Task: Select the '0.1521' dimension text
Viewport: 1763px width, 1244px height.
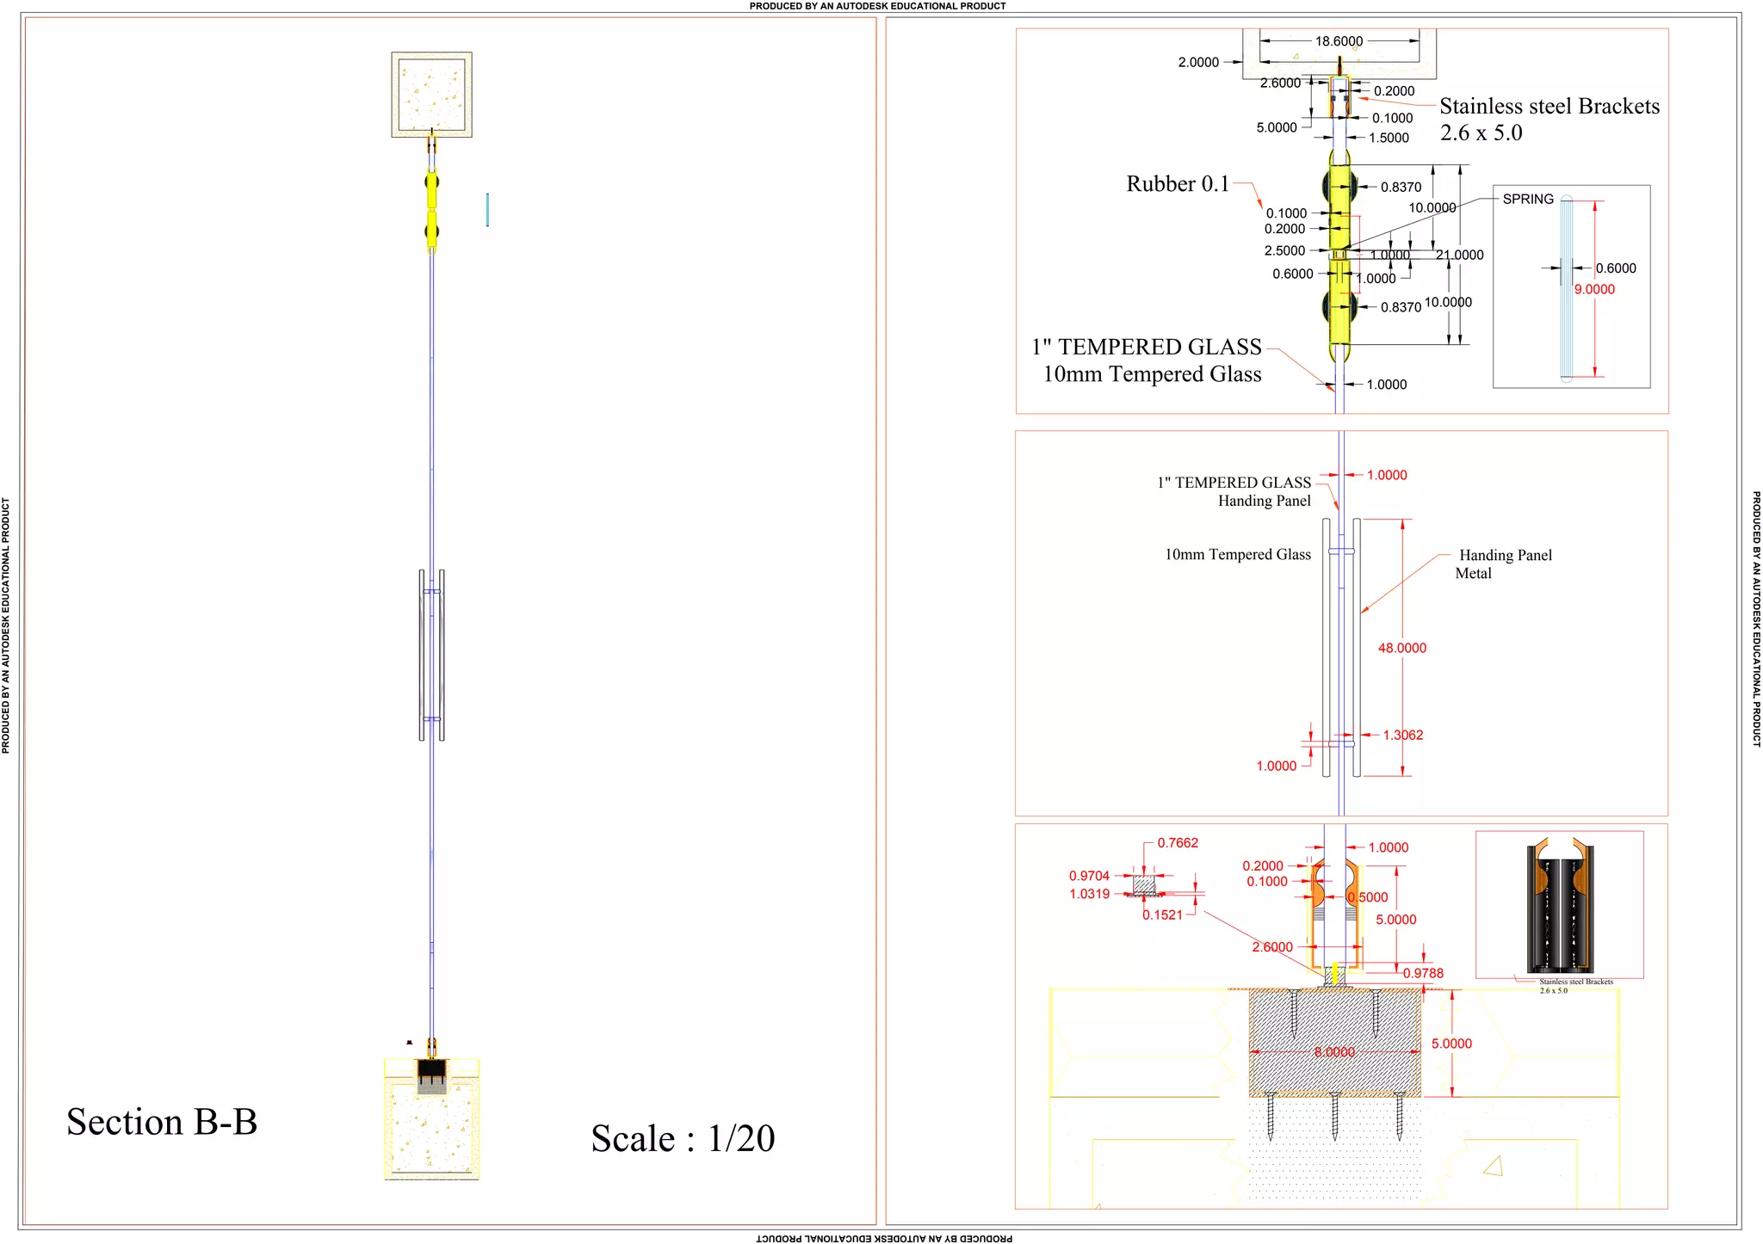Action: tap(1162, 915)
